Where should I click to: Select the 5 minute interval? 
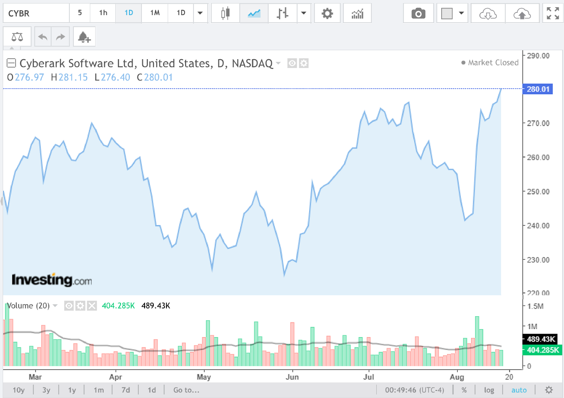(x=80, y=13)
